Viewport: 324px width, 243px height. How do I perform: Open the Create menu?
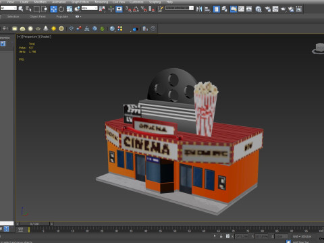24,2
